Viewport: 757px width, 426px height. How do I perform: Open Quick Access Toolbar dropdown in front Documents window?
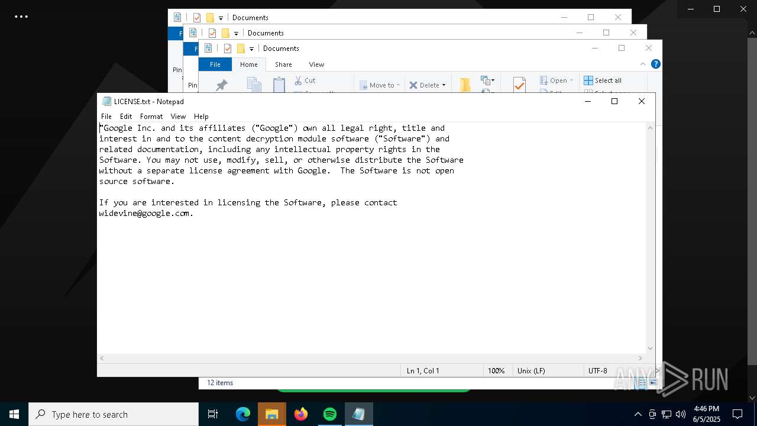point(251,49)
